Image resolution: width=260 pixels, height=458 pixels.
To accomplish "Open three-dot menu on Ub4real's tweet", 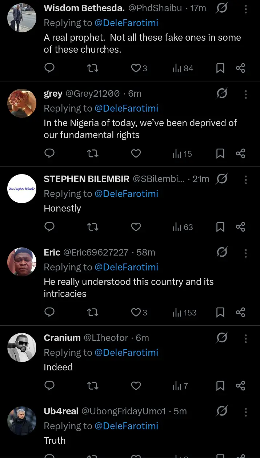I will tap(246, 411).
